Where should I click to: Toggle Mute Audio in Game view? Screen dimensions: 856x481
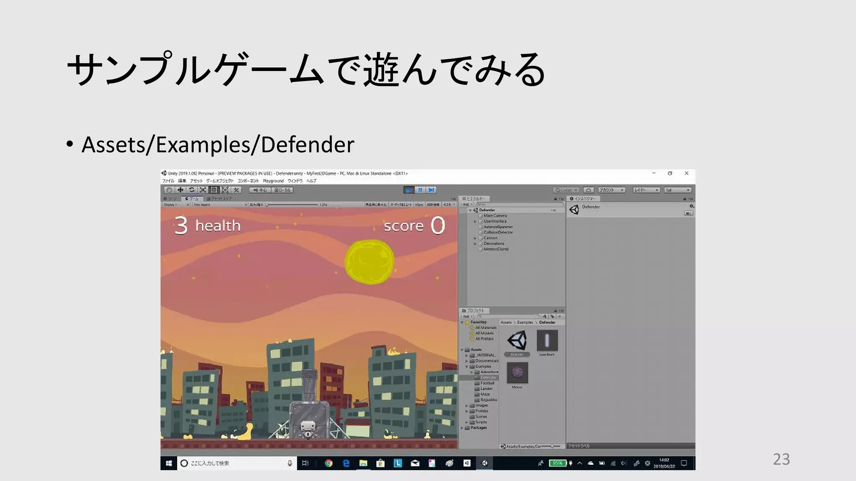(x=400, y=205)
